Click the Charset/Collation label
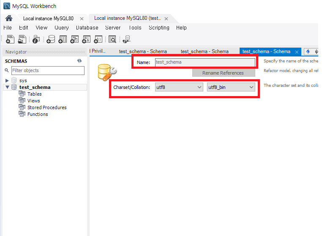The height and width of the screenshot is (236, 322). 132,87
